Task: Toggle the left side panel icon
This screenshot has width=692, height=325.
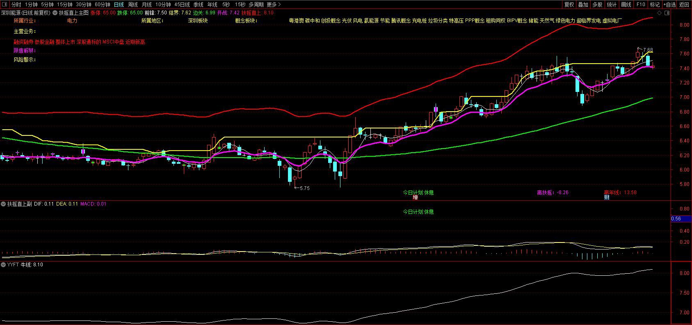Action: [5, 5]
